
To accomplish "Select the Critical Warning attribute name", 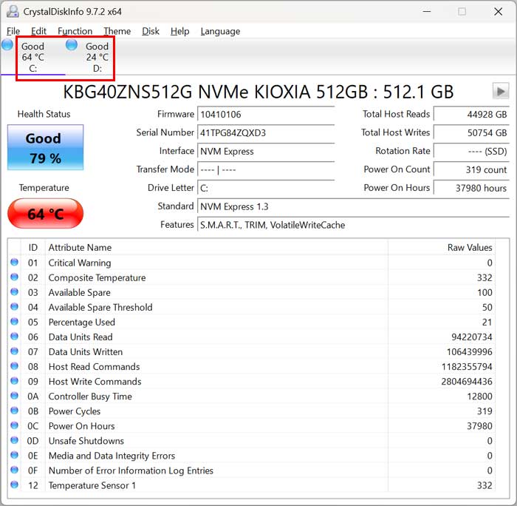I will [80, 263].
